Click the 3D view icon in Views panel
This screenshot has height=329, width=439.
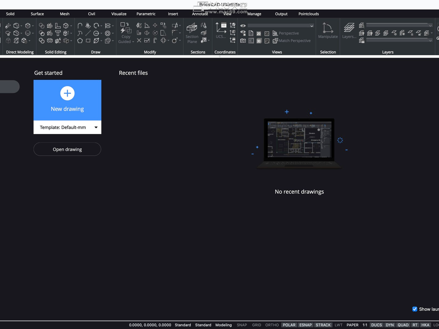(258, 41)
